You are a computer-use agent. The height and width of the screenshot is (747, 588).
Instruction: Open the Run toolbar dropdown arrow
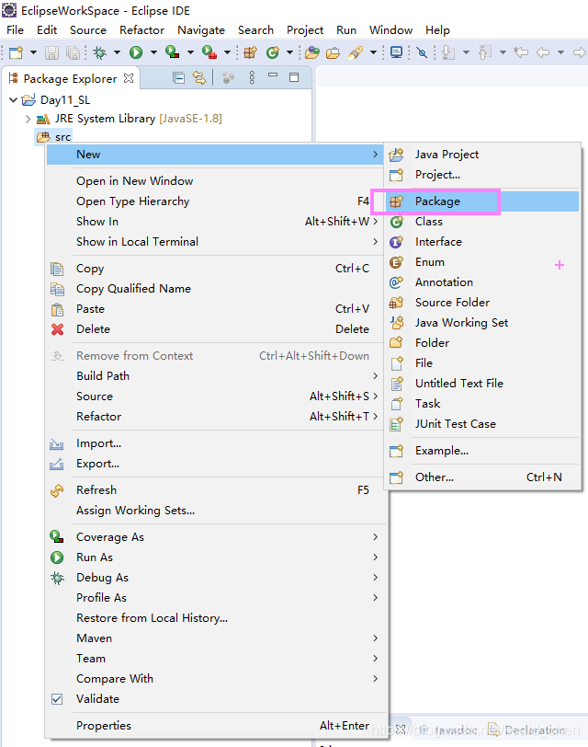point(153,52)
